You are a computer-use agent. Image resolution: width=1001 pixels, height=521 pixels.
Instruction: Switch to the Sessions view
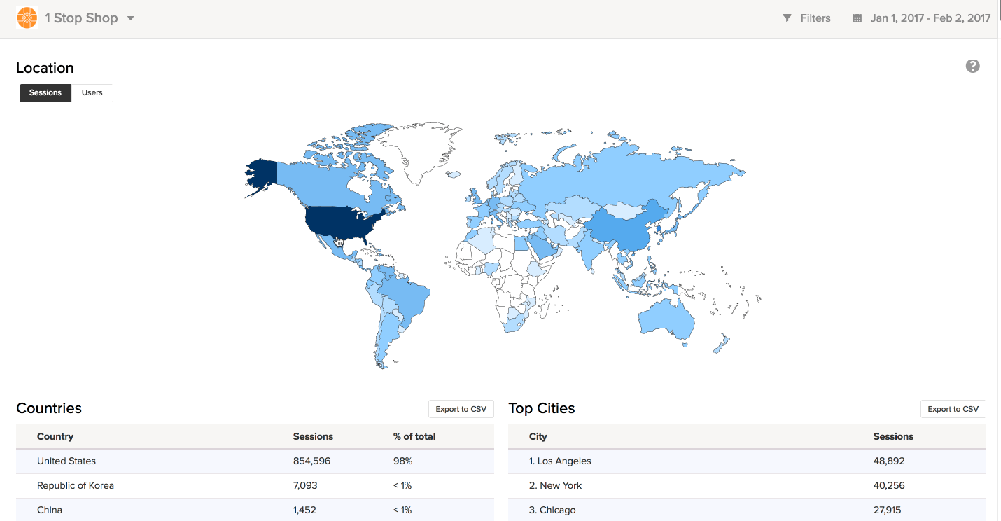pos(45,93)
